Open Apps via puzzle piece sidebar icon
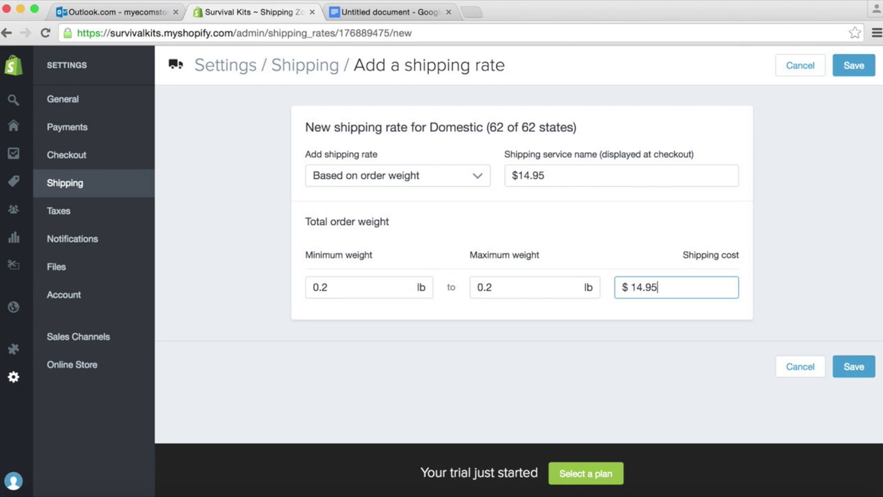This screenshot has height=497, width=883. (13, 349)
